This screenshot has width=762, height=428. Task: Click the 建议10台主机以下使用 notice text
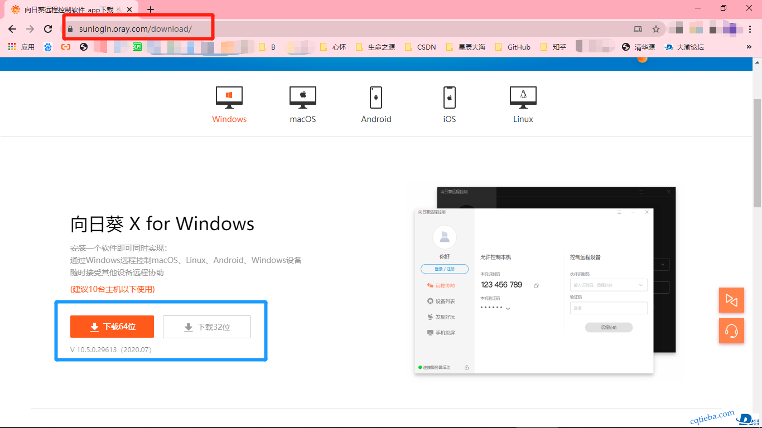[x=113, y=289]
